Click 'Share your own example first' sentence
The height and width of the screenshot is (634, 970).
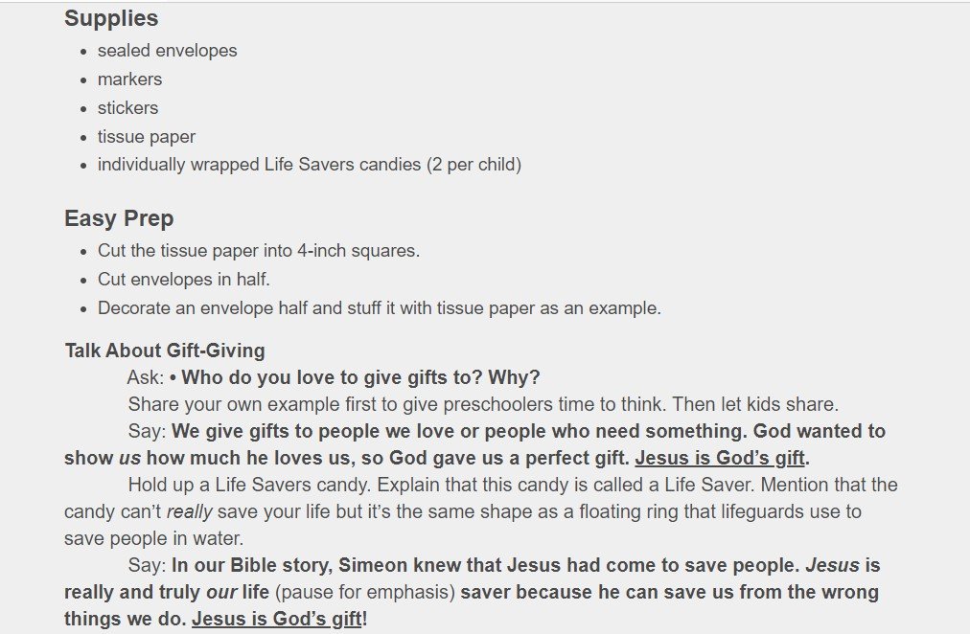point(483,404)
